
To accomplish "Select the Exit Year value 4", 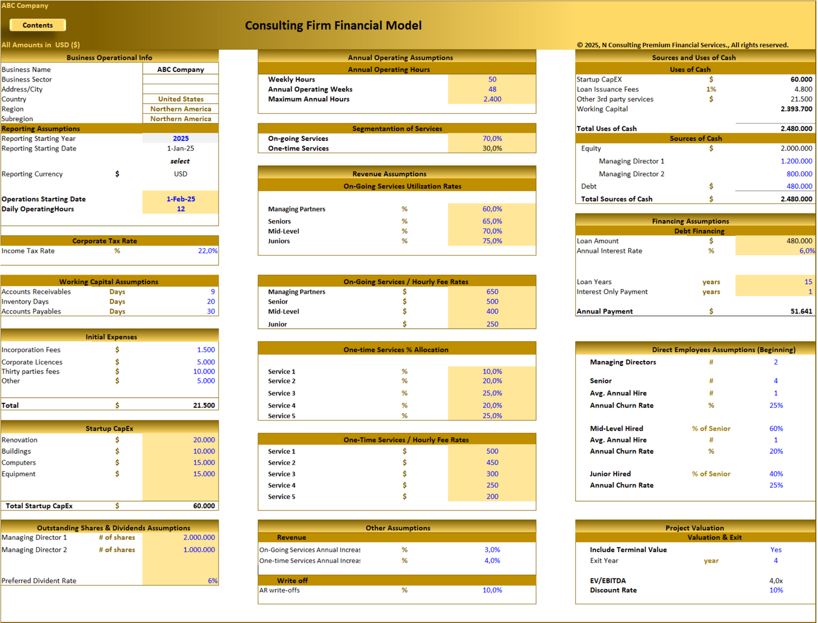I will click(x=776, y=561).
